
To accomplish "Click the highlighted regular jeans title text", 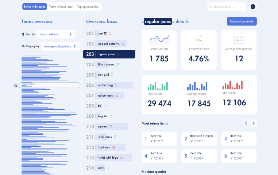I will (x=158, y=21).
